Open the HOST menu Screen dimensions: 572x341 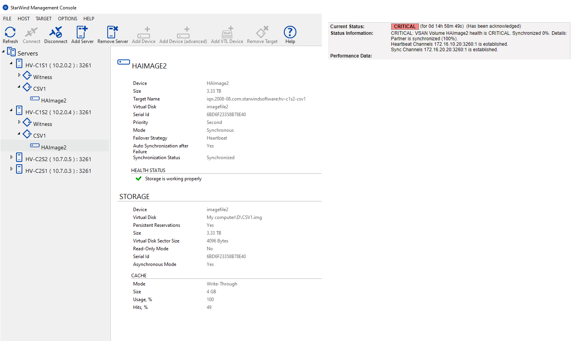coord(23,19)
